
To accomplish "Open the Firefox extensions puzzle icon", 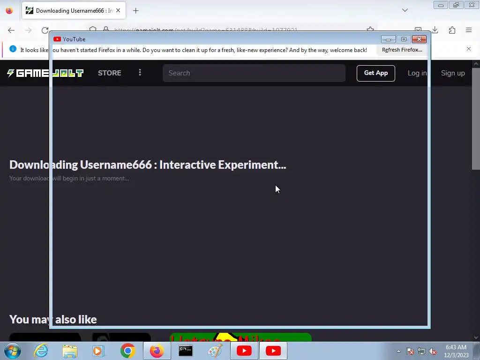I will click(x=452, y=30).
